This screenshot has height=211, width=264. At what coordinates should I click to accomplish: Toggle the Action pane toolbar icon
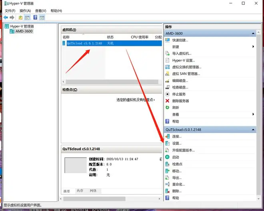click(x=42, y=17)
